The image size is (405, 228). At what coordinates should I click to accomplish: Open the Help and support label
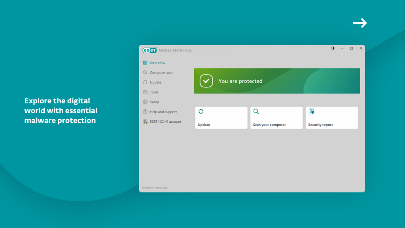[x=163, y=112]
